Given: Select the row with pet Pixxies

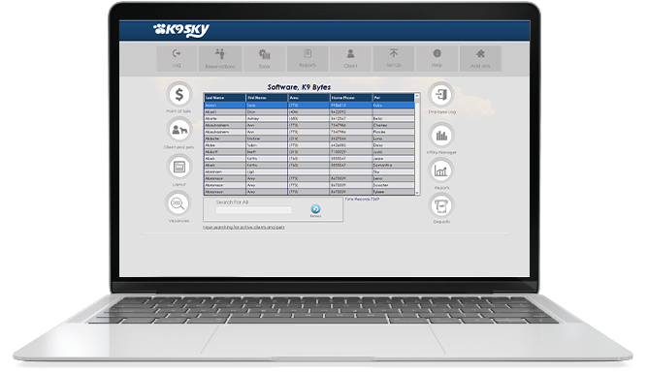Looking at the screenshot, I should coord(309,132).
